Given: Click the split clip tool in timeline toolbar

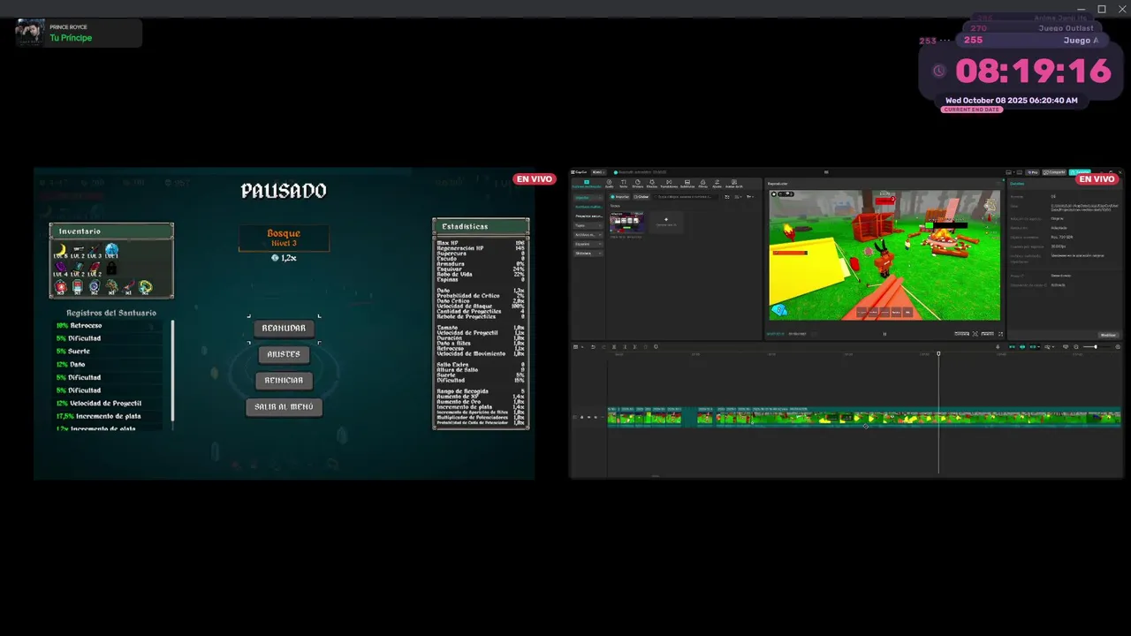Looking at the screenshot, I should (614, 346).
